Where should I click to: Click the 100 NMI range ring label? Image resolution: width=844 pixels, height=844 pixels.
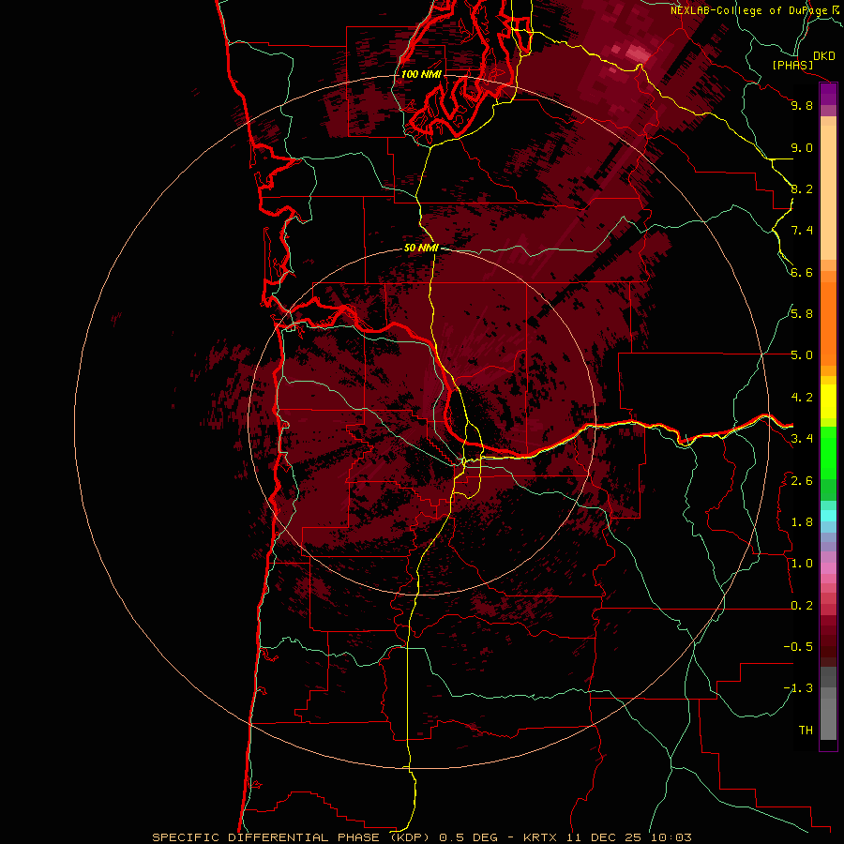[421, 74]
